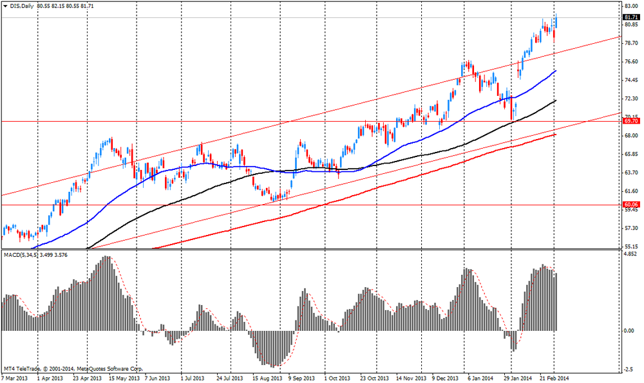The image size is (644, 383).
Task: Click the 57.30 price axis value
Action: 631,229
